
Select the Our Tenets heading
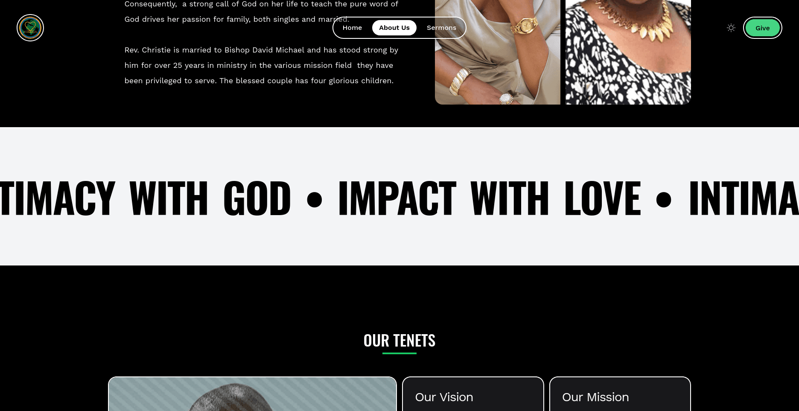[399, 341]
